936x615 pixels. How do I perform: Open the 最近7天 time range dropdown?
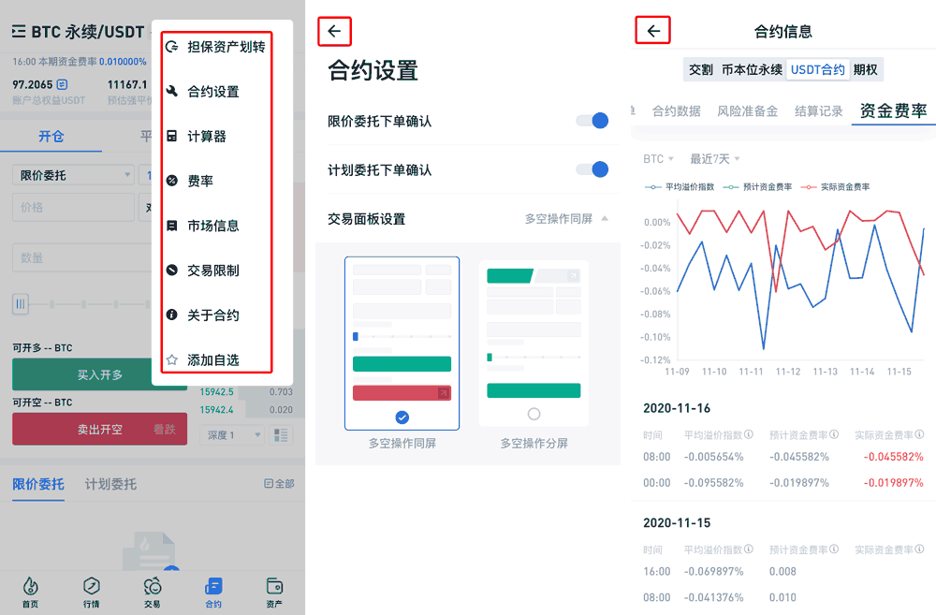point(715,159)
